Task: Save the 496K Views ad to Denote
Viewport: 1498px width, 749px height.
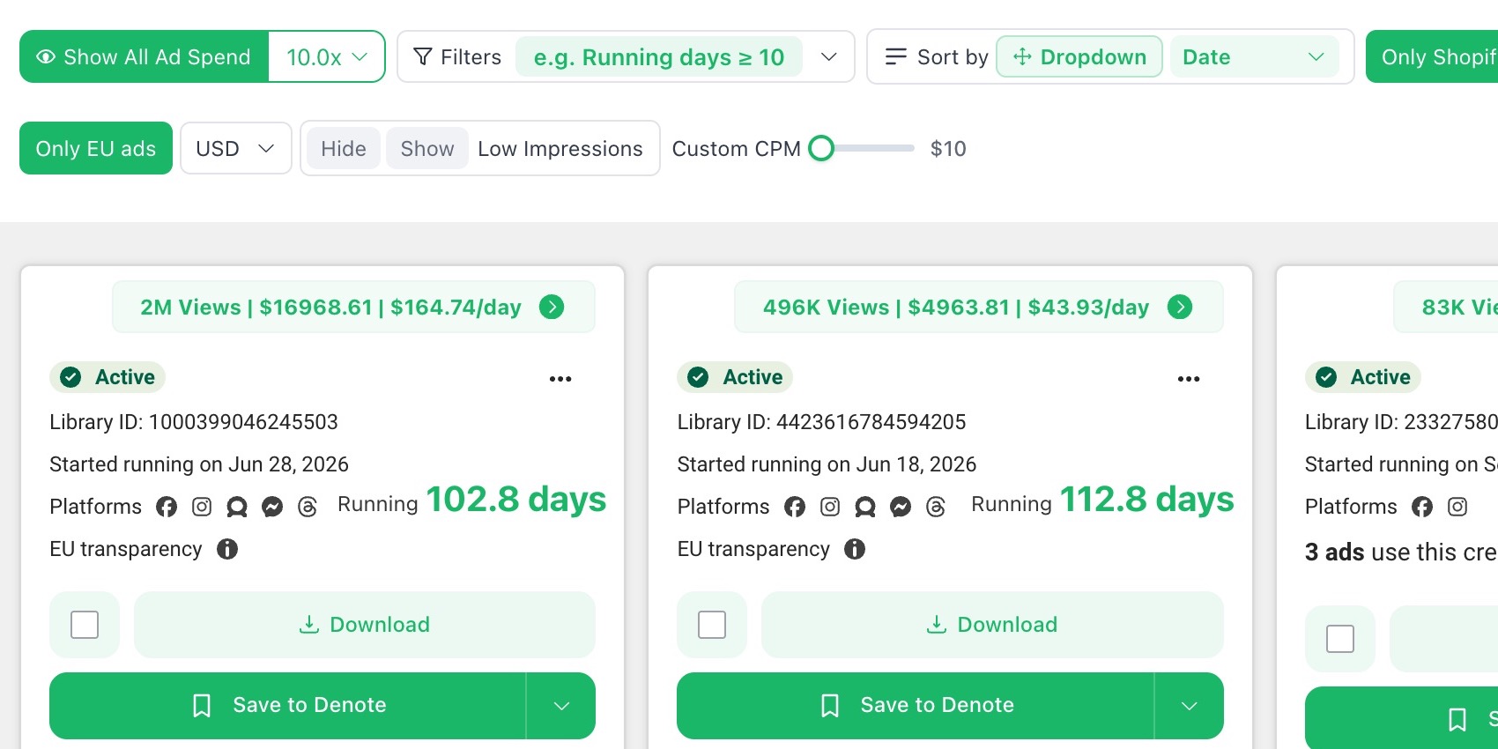Action: 916,706
